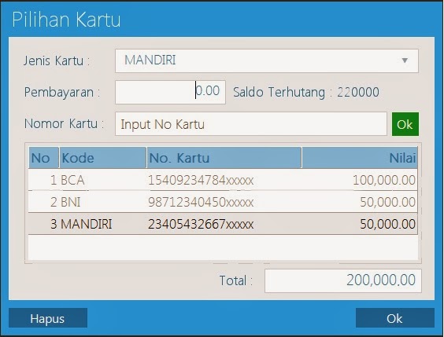Click the No. Kartu column header
The width and height of the screenshot is (444, 337).
click(x=224, y=158)
